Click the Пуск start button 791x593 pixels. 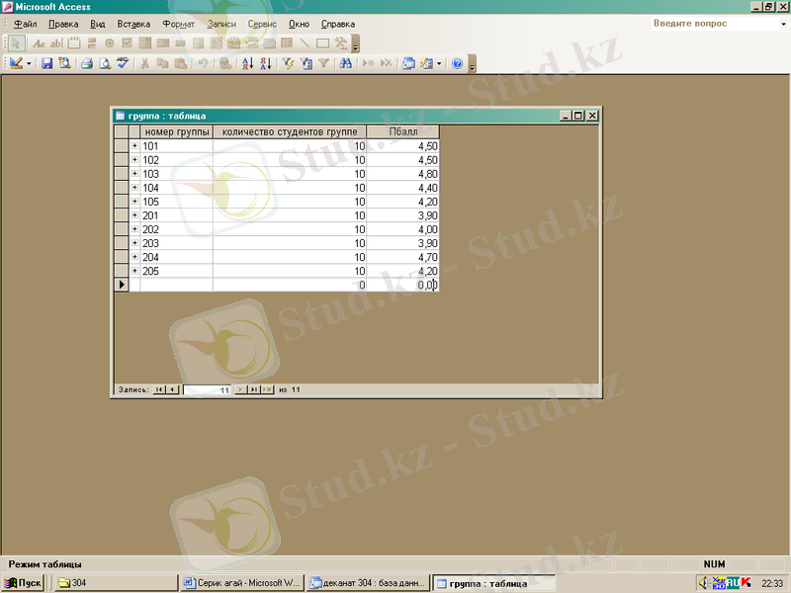click(23, 583)
